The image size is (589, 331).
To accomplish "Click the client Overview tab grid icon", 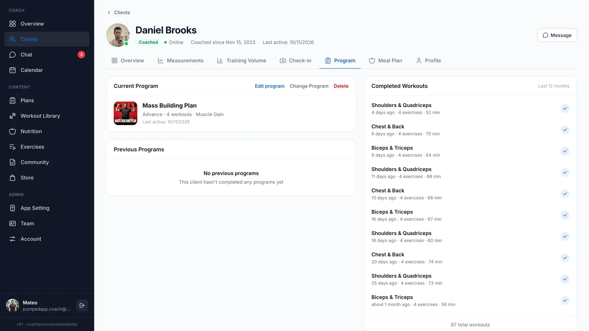I will (114, 61).
